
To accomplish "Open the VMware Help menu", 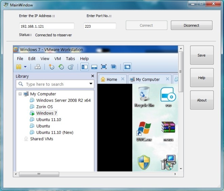I will tap(84, 59).
